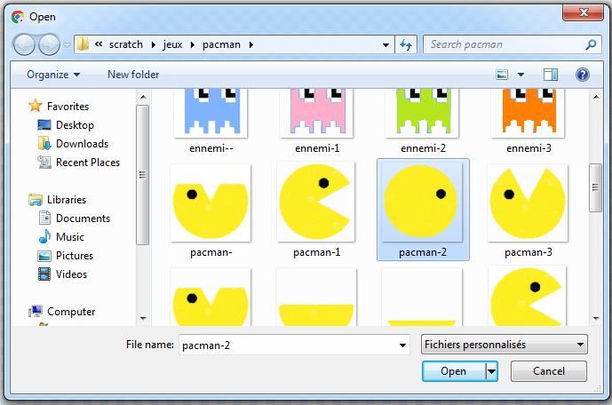Viewport: 612px width, 405px height.
Task: Select Libraries in the navigation pane
Action: coord(67,199)
